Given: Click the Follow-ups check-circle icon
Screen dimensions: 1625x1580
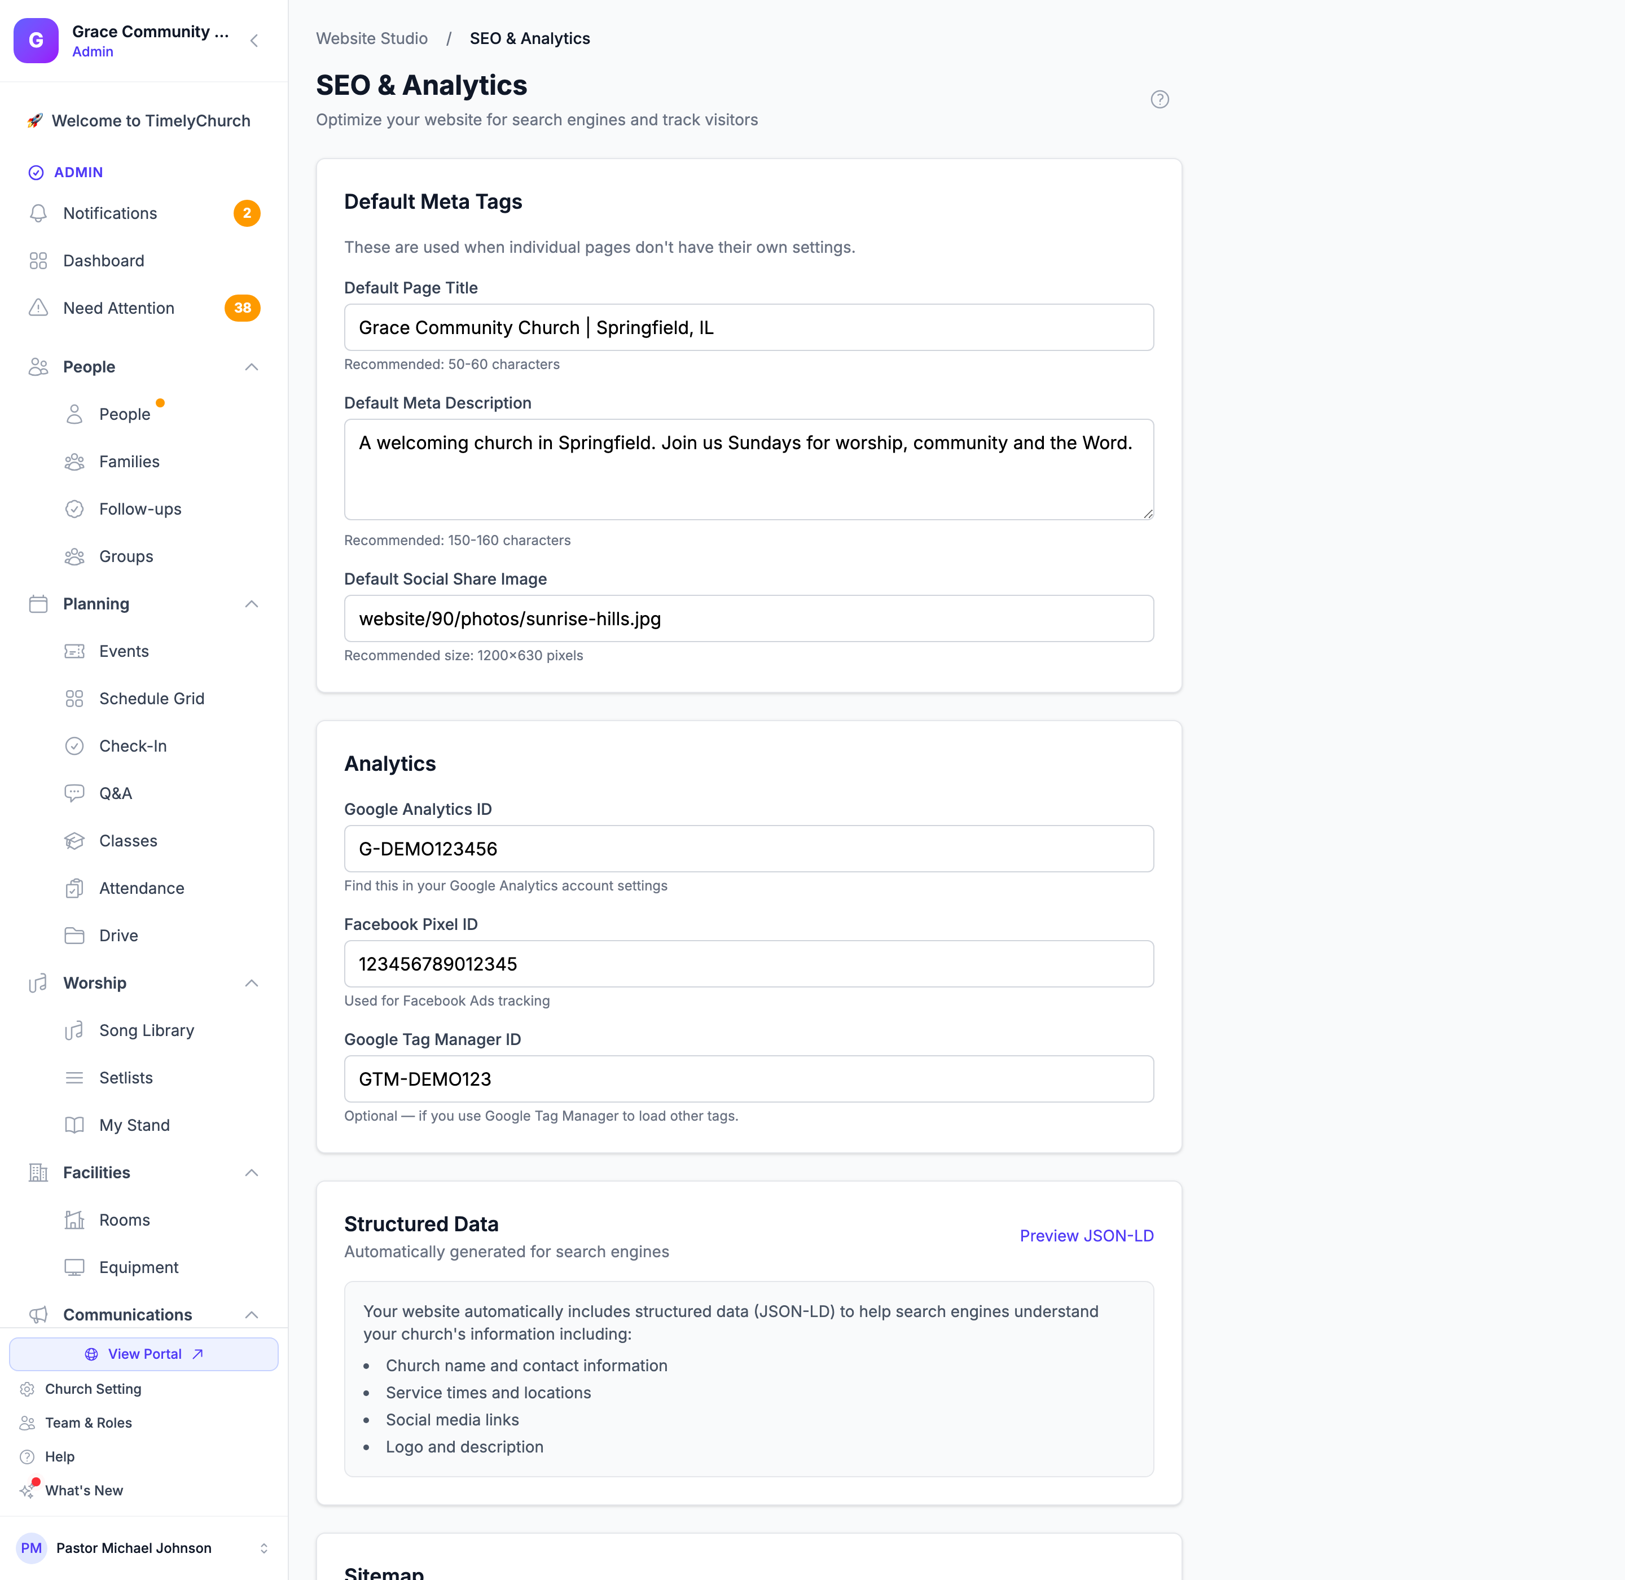Looking at the screenshot, I should click(x=74, y=508).
